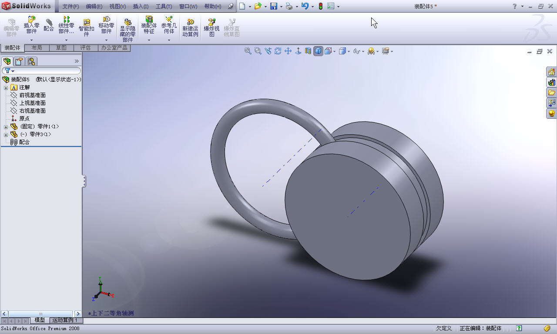Open the Assembly Features dropdown arrow
This screenshot has width=557, height=334.
[149, 40]
